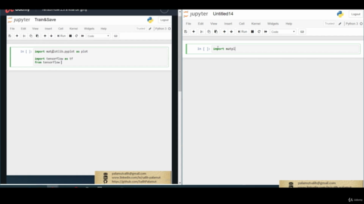This screenshot has height=204, width=364.
Task: Open File menu in Untitled14 notebook
Action: [188, 24]
